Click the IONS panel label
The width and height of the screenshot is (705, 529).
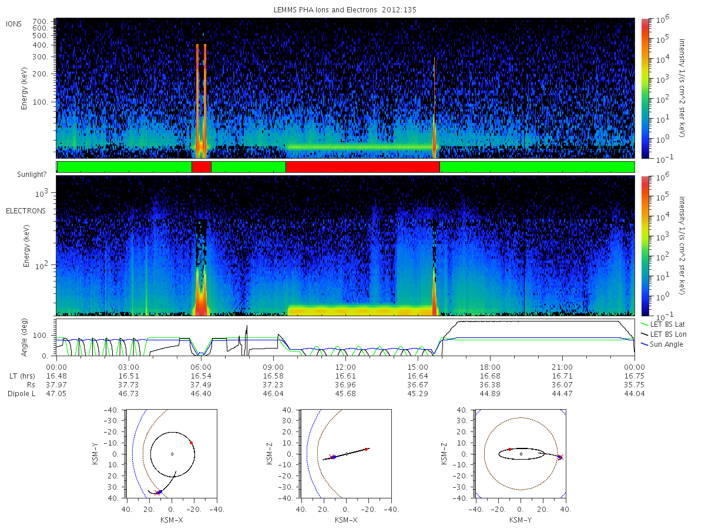point(15,24)
